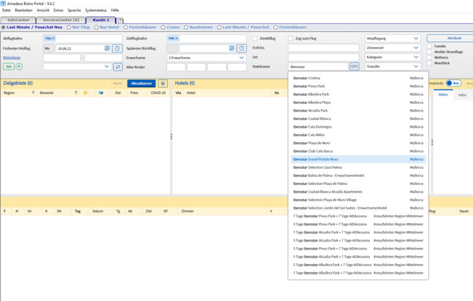
Task: Click the GDS button next to Hotelname
Action: point(354,66)
